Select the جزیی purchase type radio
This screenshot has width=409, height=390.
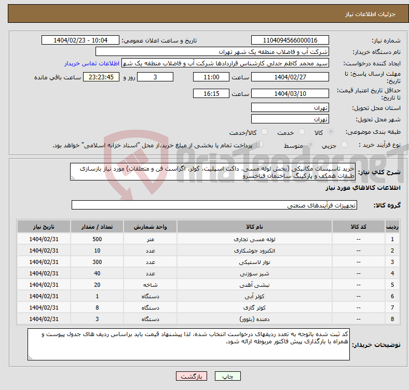pyautogui.click(x=344, y=145)
